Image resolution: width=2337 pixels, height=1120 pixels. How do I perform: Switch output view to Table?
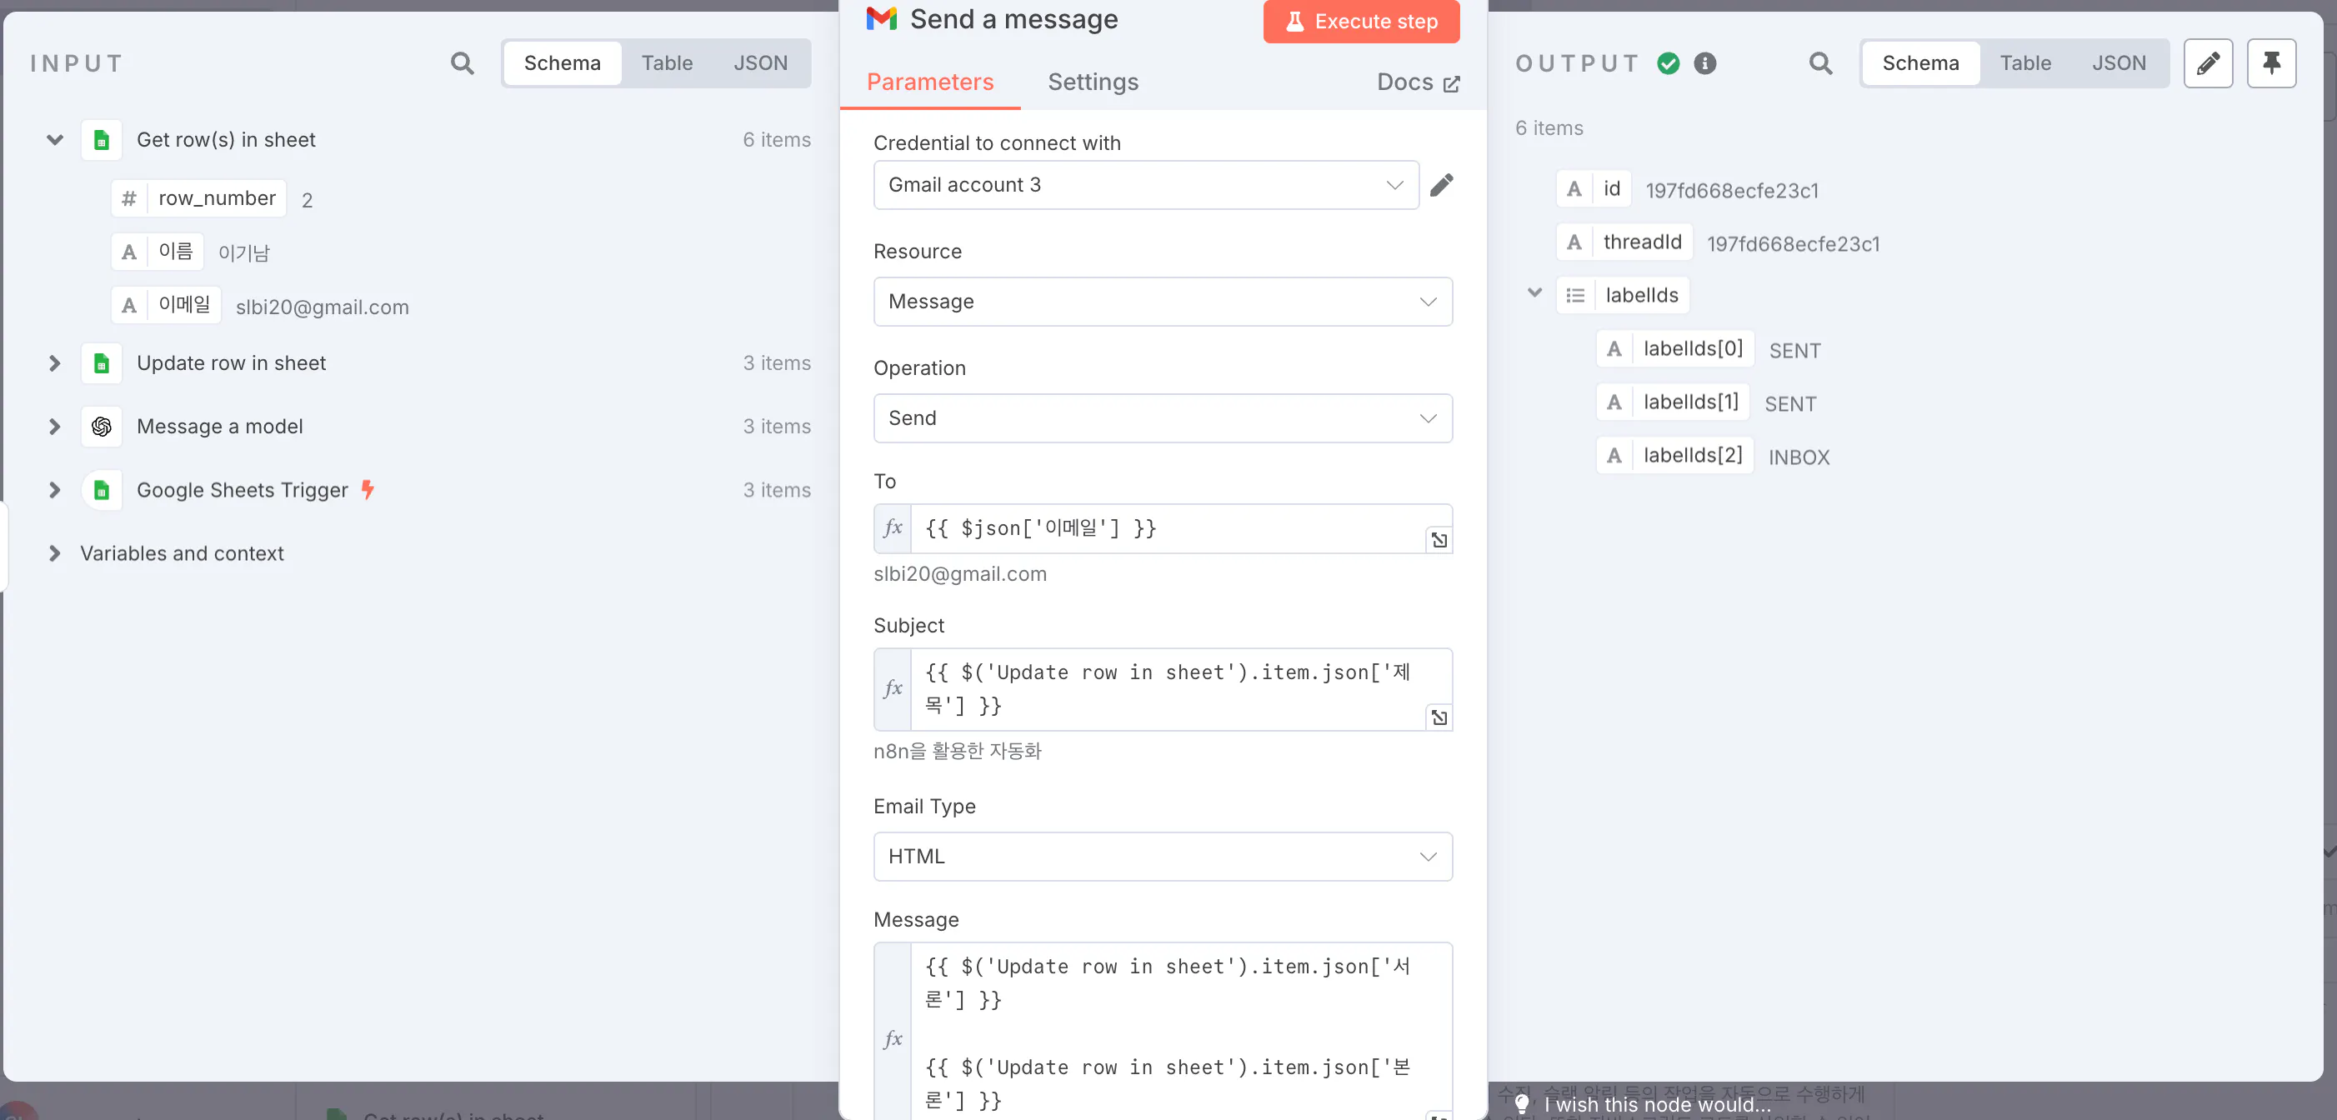[x=2025, y=63]
